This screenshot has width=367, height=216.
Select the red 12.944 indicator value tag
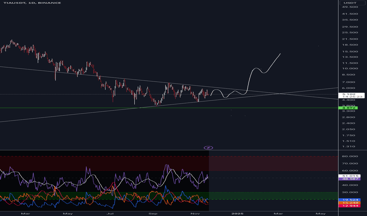point(349,206)
